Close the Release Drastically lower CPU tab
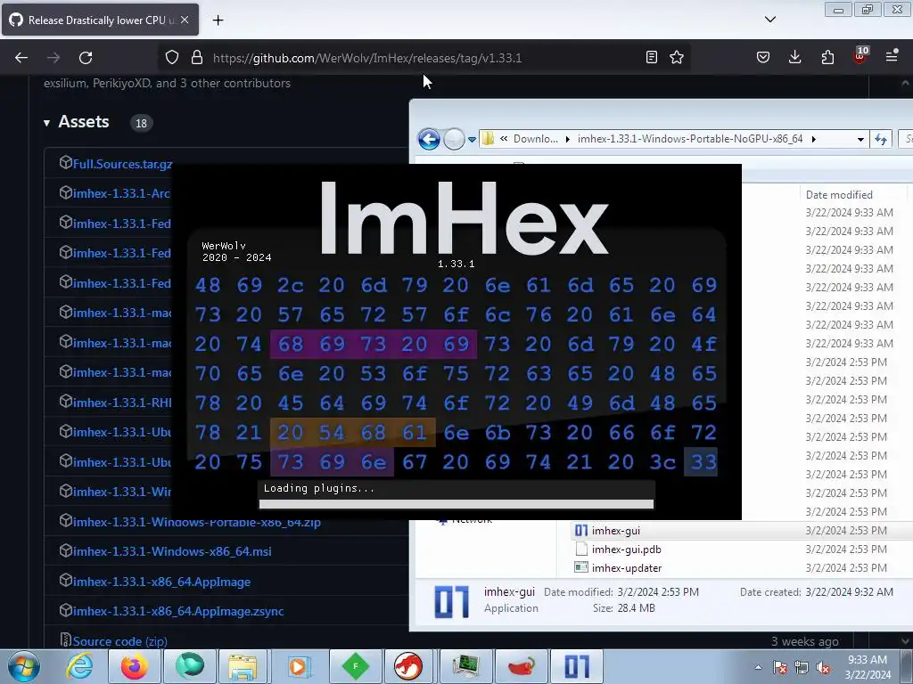 (x=185, y=20)
